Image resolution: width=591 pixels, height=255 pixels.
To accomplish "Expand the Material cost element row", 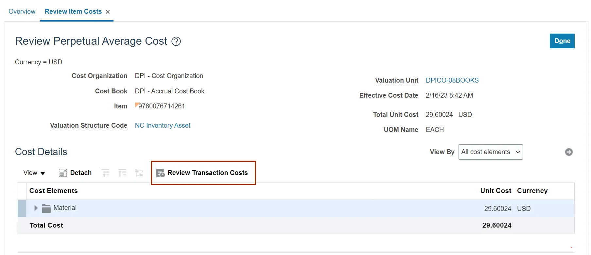I will (36, 208).
